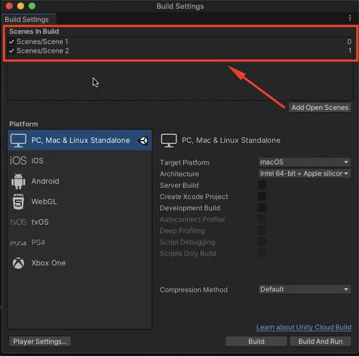Select tvOS platform label
The height and width of the screenshot is (356, 359).
coord(40,222)
